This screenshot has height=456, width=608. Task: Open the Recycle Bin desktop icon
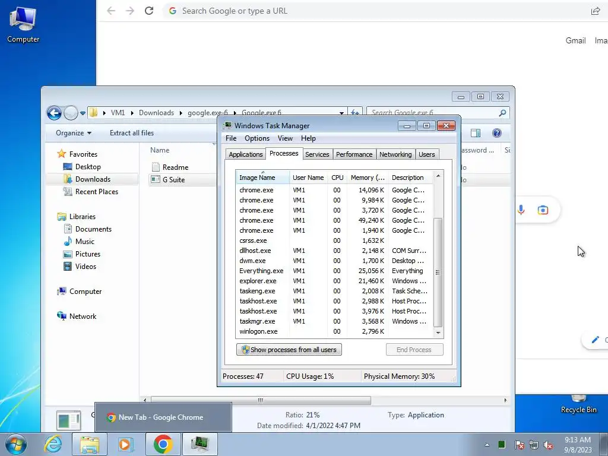(x=578, y=405)
